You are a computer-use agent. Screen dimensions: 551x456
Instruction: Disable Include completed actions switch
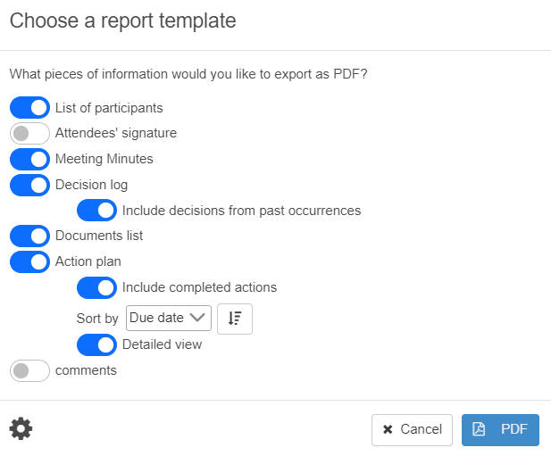point(96,288)
